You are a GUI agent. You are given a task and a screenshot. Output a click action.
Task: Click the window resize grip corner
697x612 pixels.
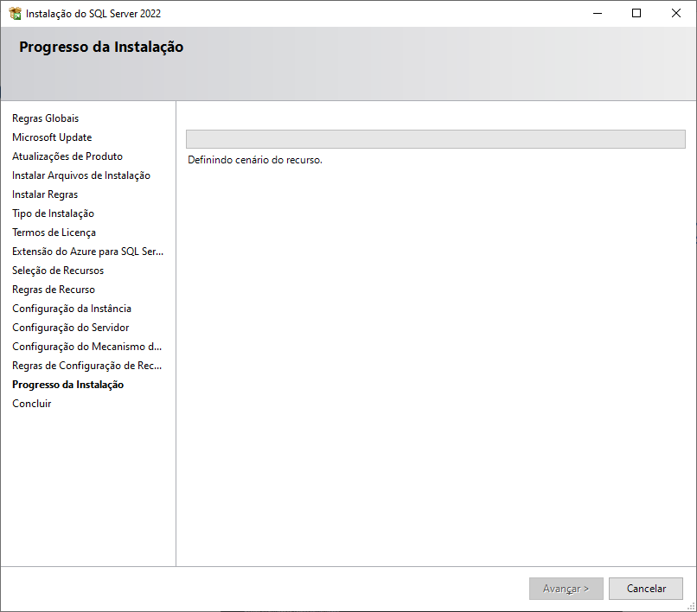pyautogui.click(x=691, y=606)
